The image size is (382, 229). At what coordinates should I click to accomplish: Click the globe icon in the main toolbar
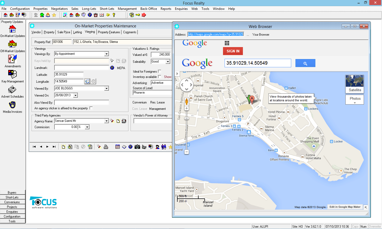point(90,15)
